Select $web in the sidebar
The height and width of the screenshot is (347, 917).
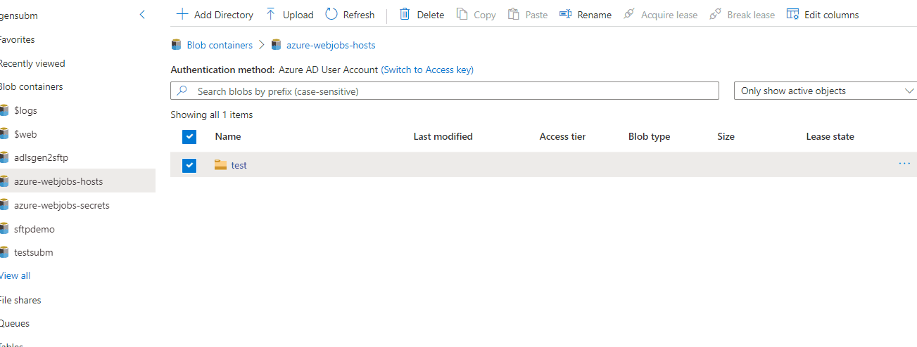click(25, 134)
